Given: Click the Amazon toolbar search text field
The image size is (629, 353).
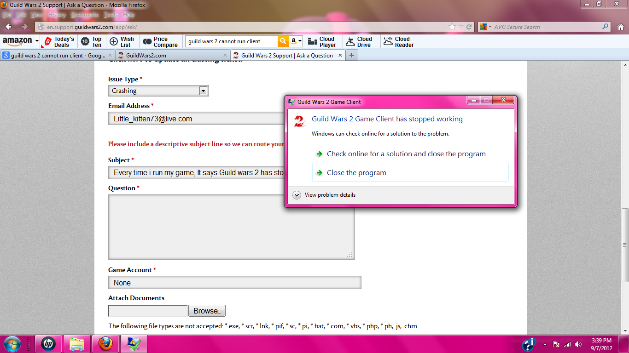Looking at the screenshot, I should 231,41.
